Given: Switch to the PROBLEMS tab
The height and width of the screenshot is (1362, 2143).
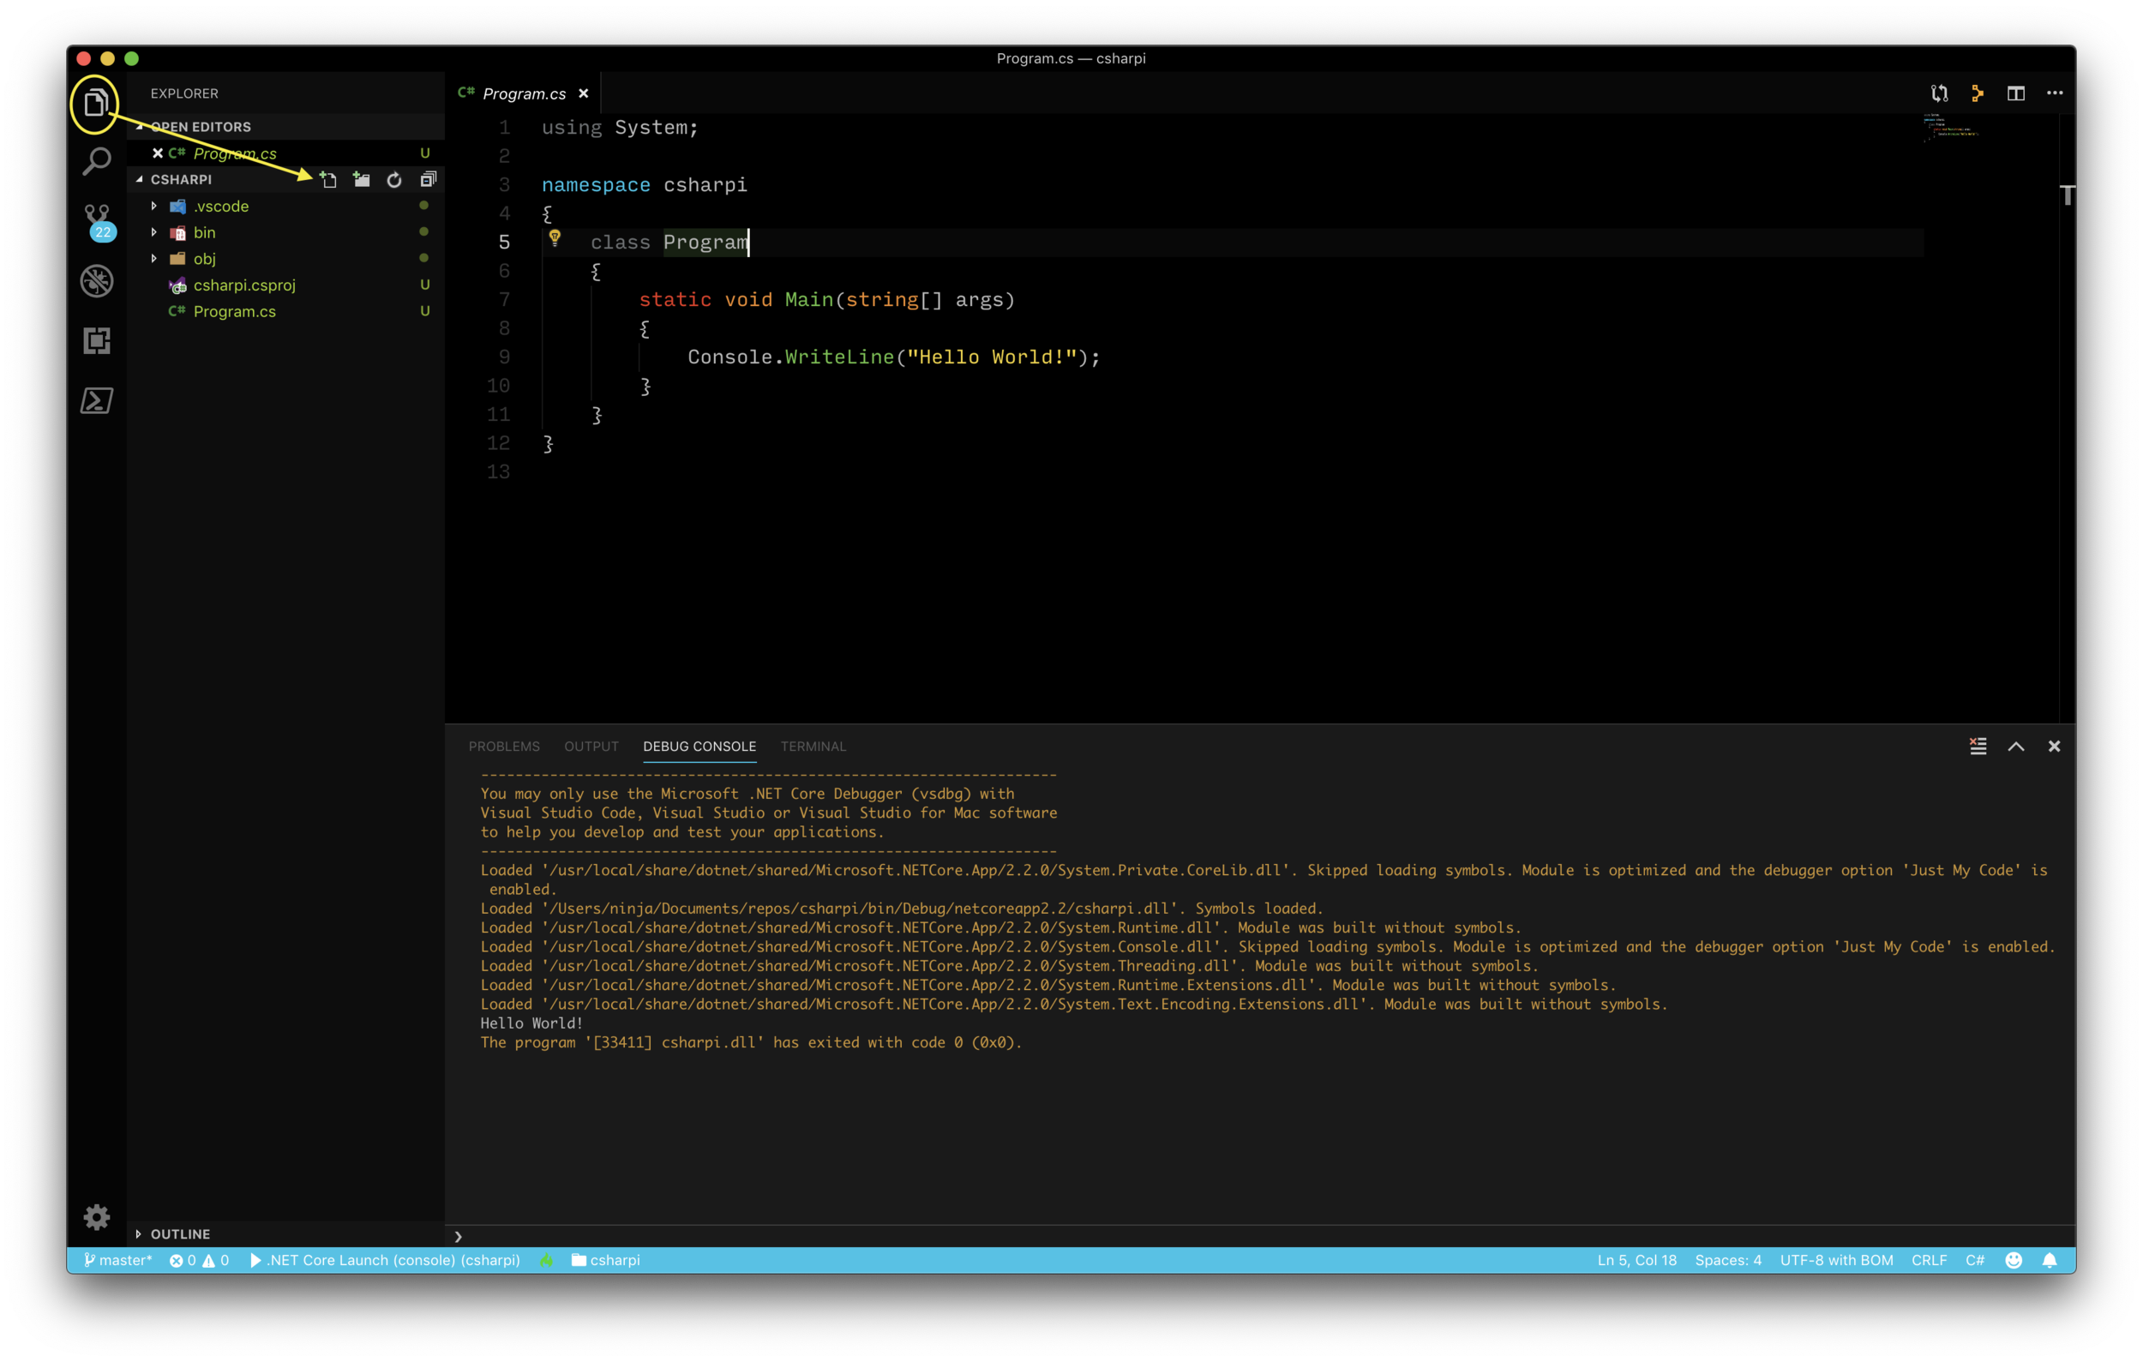Looking at the screenshot, I should tap(504, 746).
